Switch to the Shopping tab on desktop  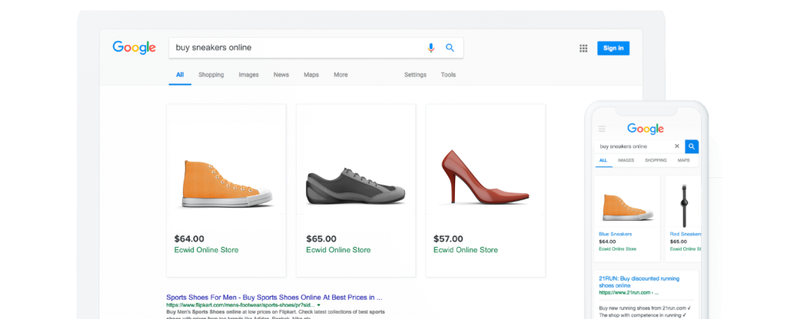point(211,74)
